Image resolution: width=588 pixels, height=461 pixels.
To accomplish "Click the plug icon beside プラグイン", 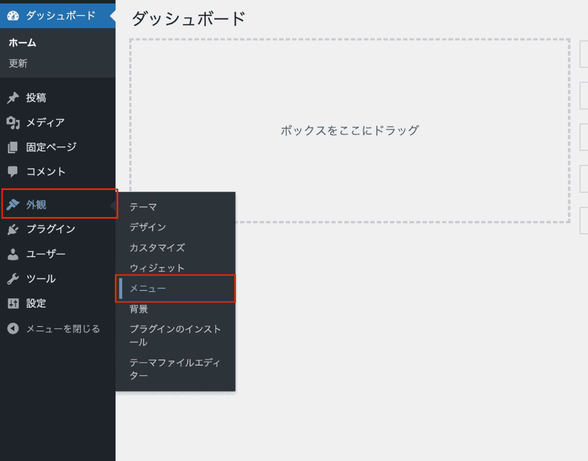I will 13,229.
